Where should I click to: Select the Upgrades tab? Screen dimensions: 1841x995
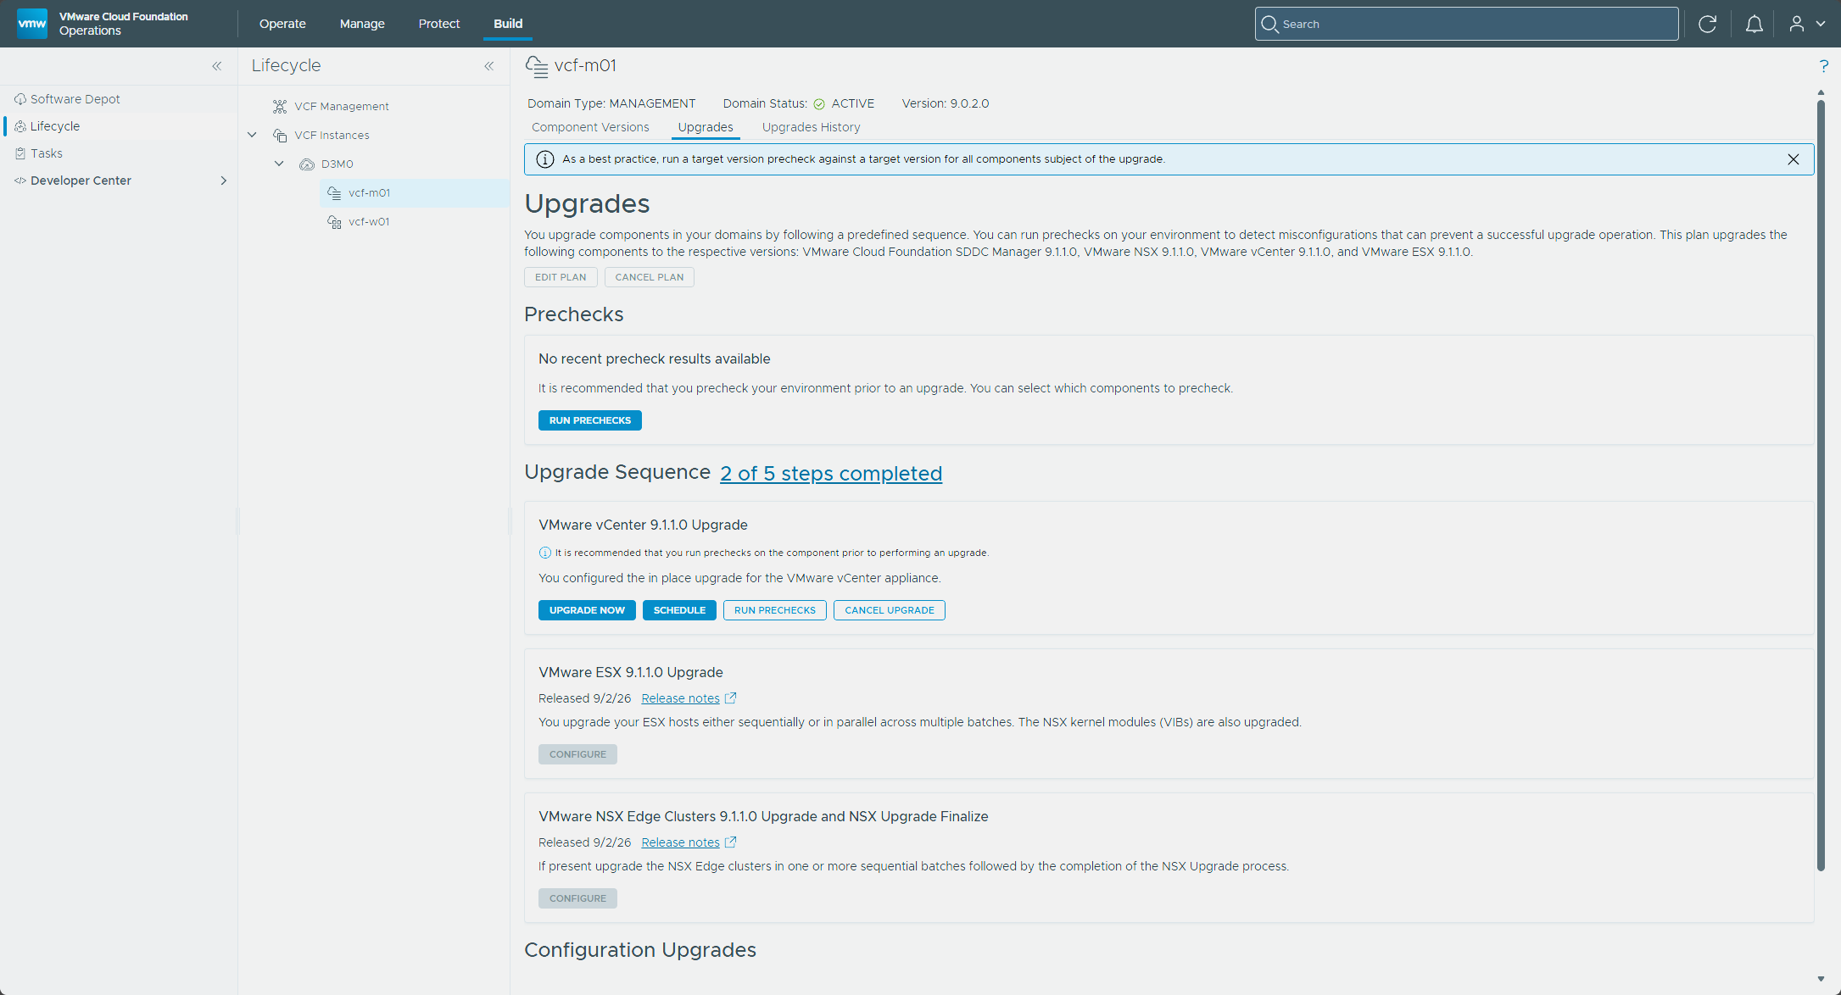(706, 127)
